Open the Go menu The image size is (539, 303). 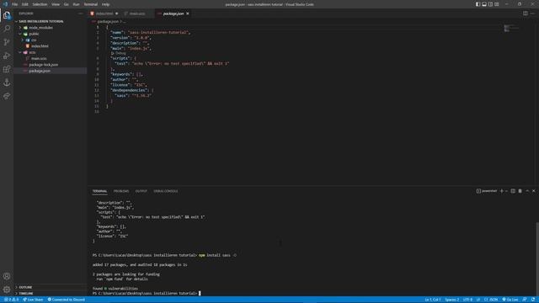(67, 4)
